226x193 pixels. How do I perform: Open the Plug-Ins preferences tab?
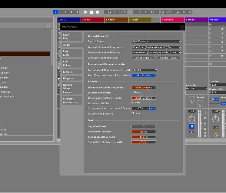(x=72, y=78)
